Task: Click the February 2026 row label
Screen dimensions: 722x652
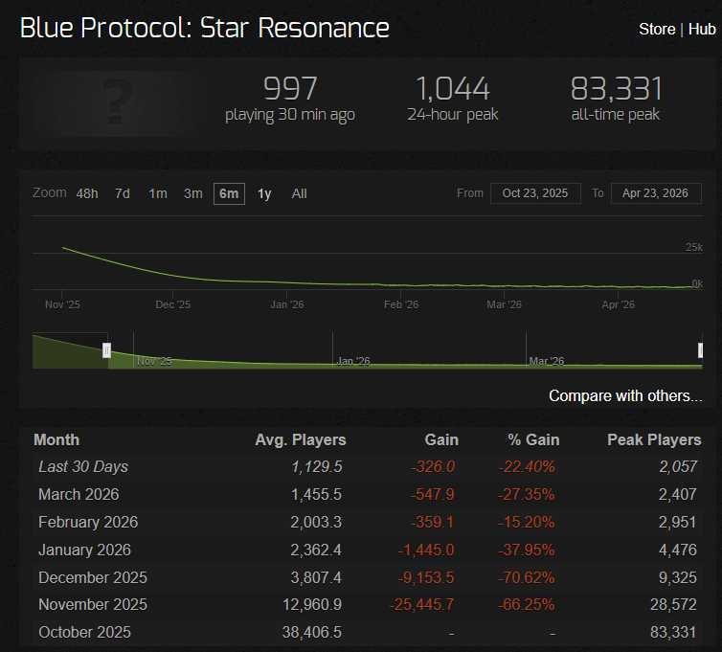Action: click(88, 522)
